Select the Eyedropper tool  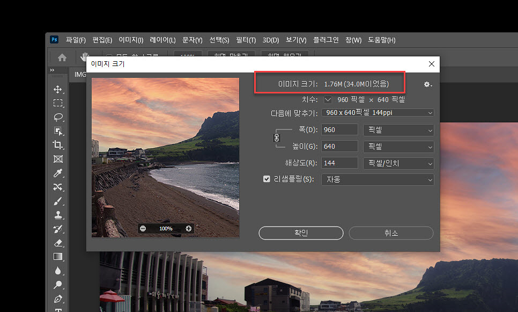[58, 173]
